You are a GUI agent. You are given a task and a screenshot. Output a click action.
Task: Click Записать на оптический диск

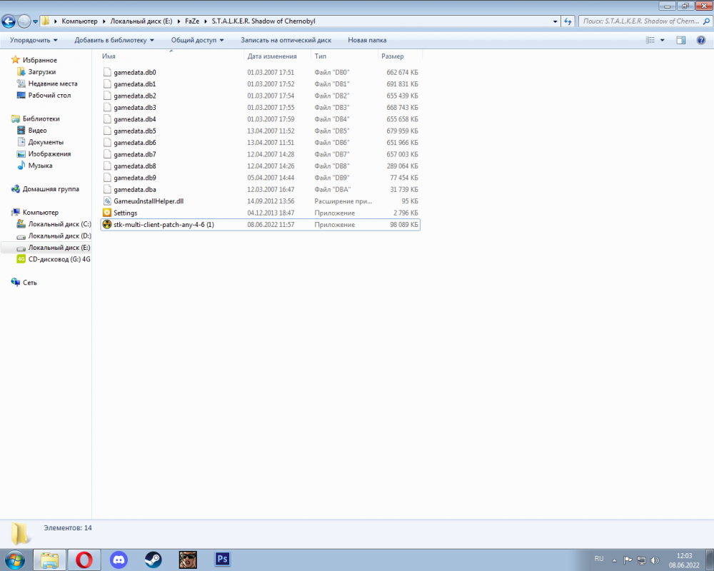pyautogui.click(x=286, y=40)
